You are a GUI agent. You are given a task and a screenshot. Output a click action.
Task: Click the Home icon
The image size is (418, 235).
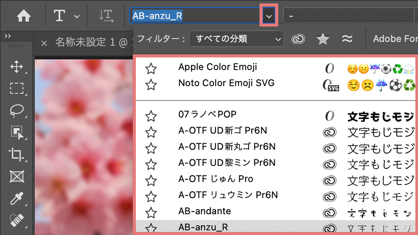[x=24, y=16]
